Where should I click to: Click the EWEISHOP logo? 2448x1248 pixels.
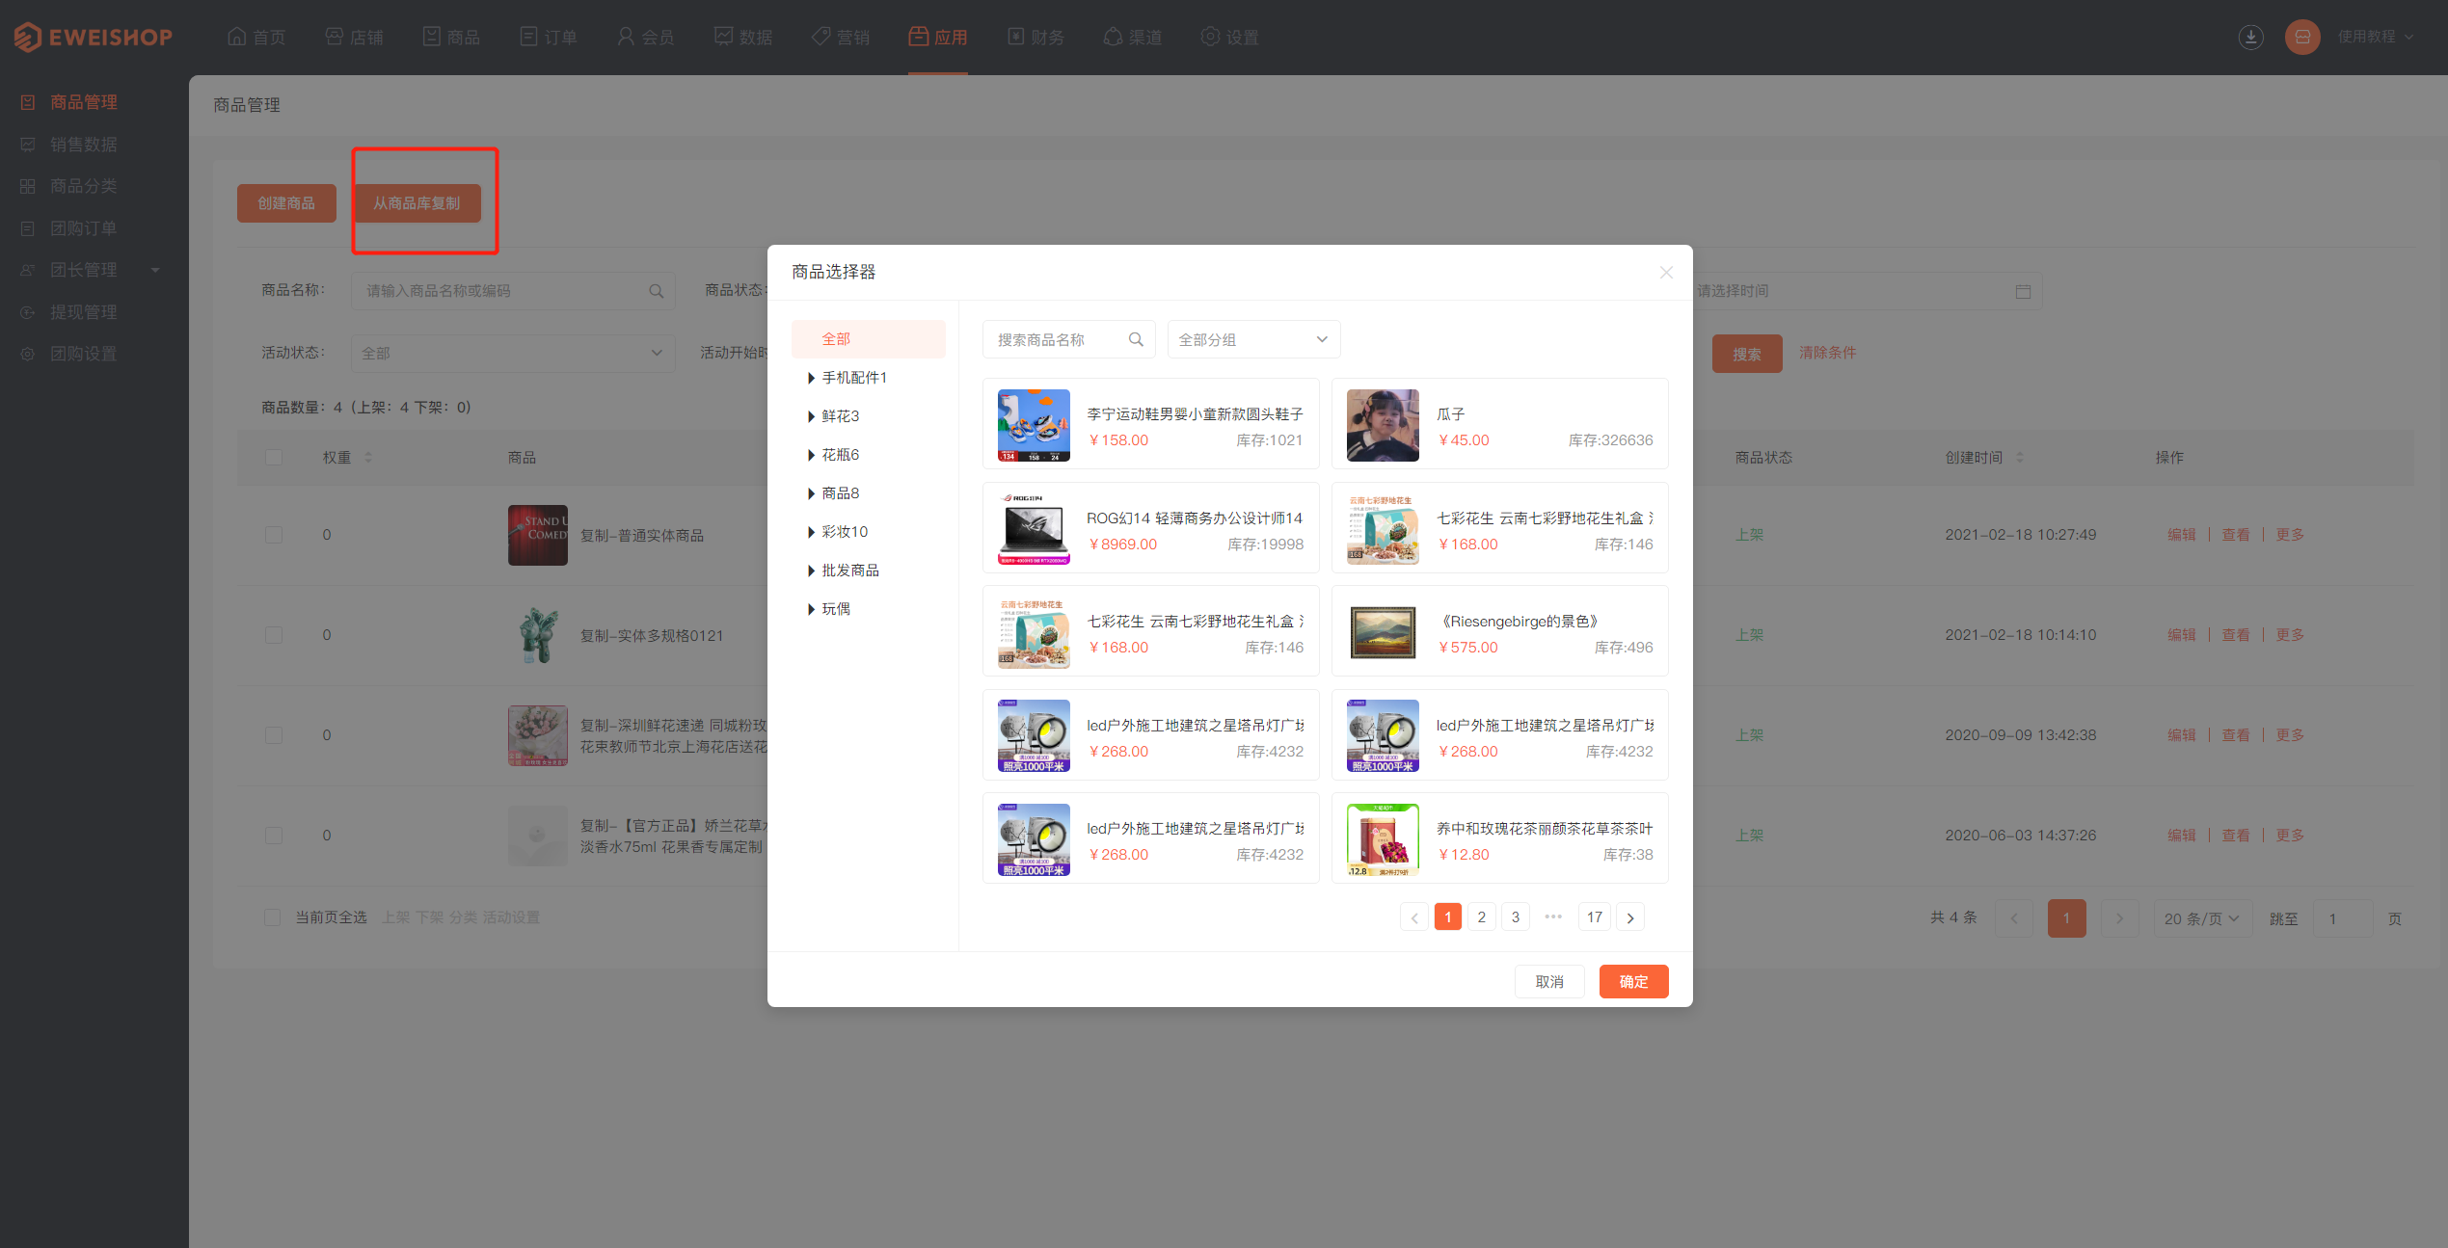pos(94,37)
